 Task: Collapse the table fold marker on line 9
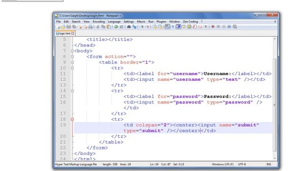click(72, 62)
